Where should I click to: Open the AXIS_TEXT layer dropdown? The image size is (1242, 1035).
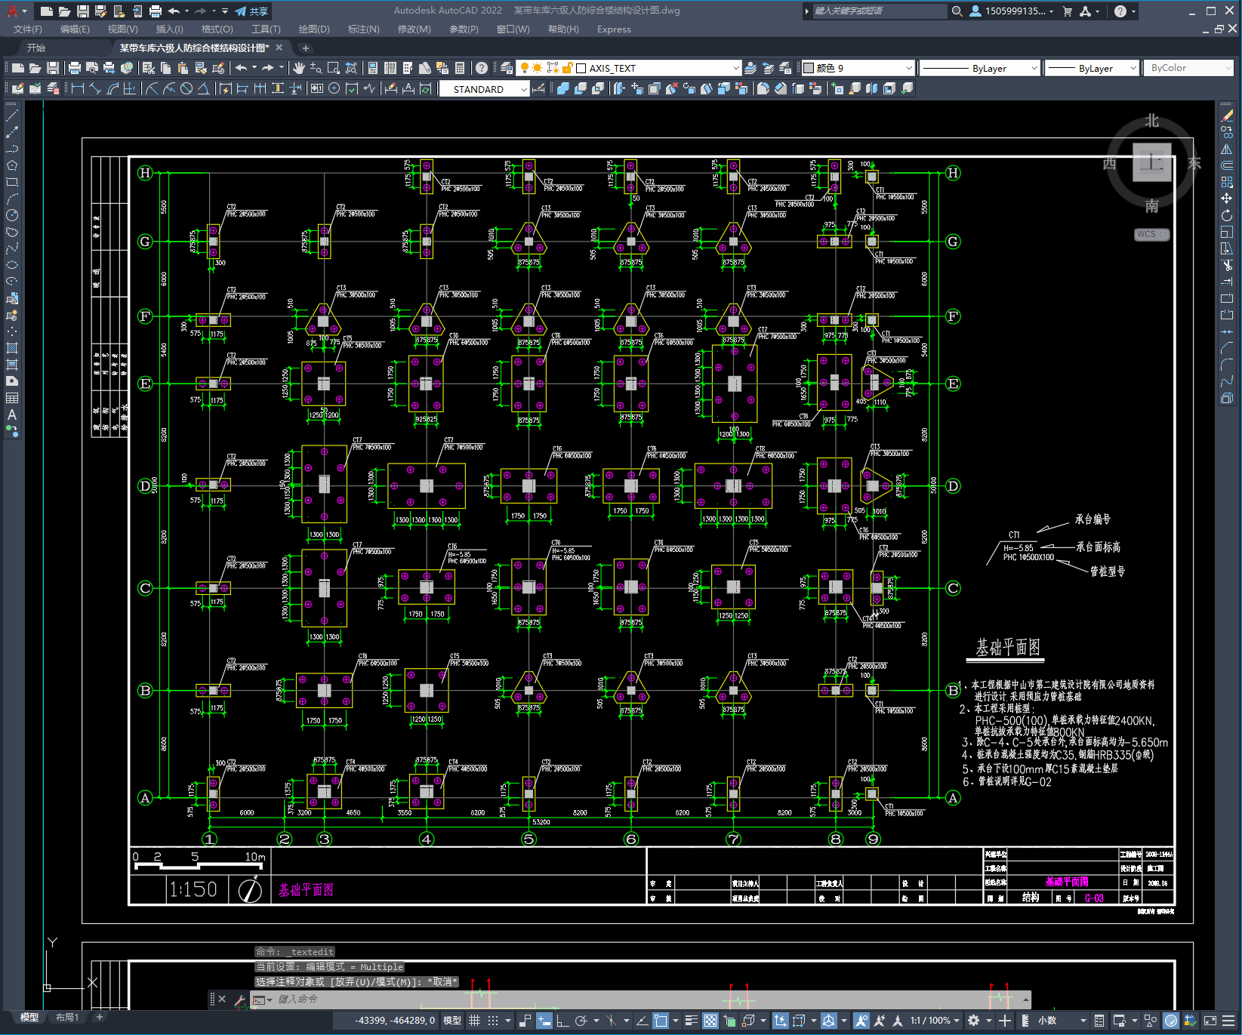pyautogui.click(x=735, y=68)
